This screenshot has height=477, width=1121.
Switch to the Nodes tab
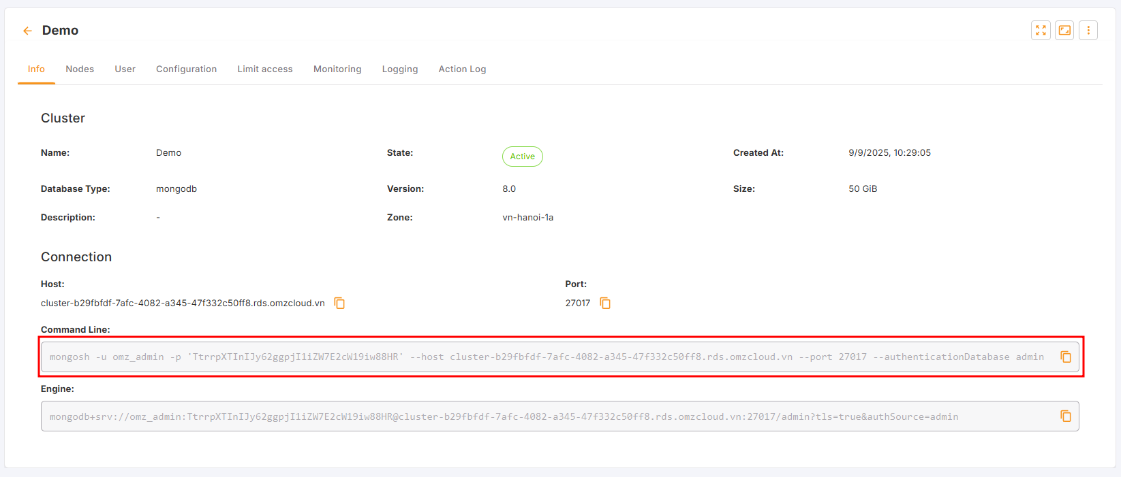80,69
